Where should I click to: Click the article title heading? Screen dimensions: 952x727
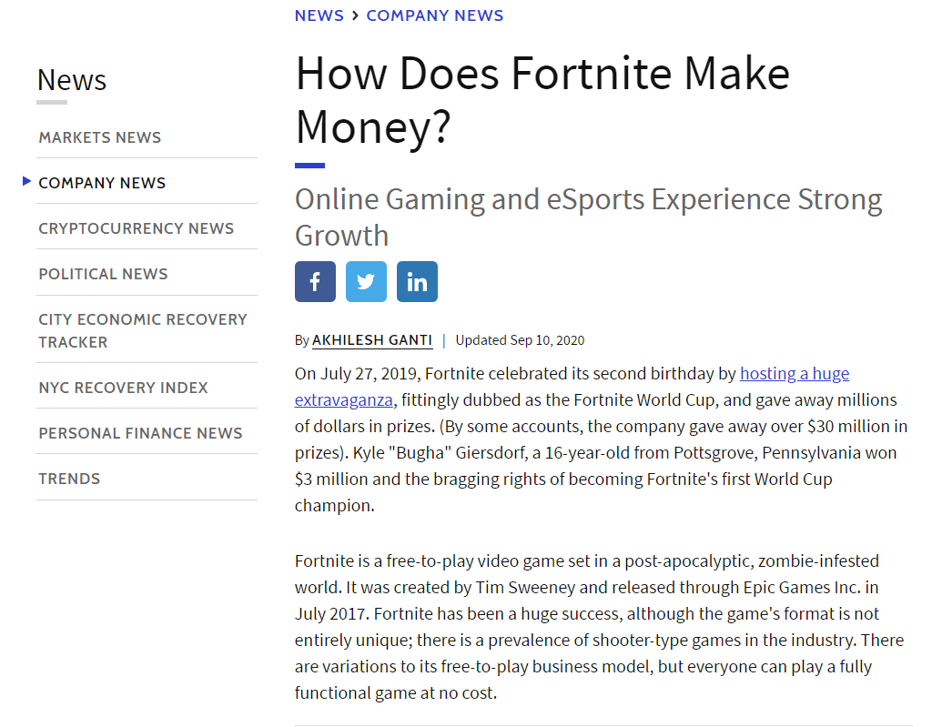pos(542,99)
